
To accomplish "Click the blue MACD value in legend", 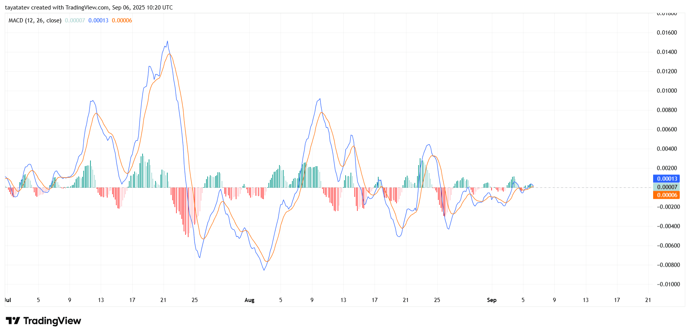I will (98, 20).
